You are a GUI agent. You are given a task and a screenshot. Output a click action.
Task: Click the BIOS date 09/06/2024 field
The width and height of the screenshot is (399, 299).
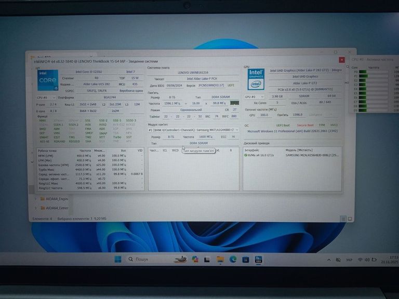(175, 86)
